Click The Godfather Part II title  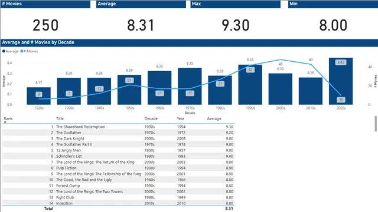pos(74,144)
